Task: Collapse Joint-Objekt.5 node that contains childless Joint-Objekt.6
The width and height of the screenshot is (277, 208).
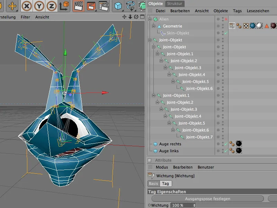Action: [x=173, y=81]
